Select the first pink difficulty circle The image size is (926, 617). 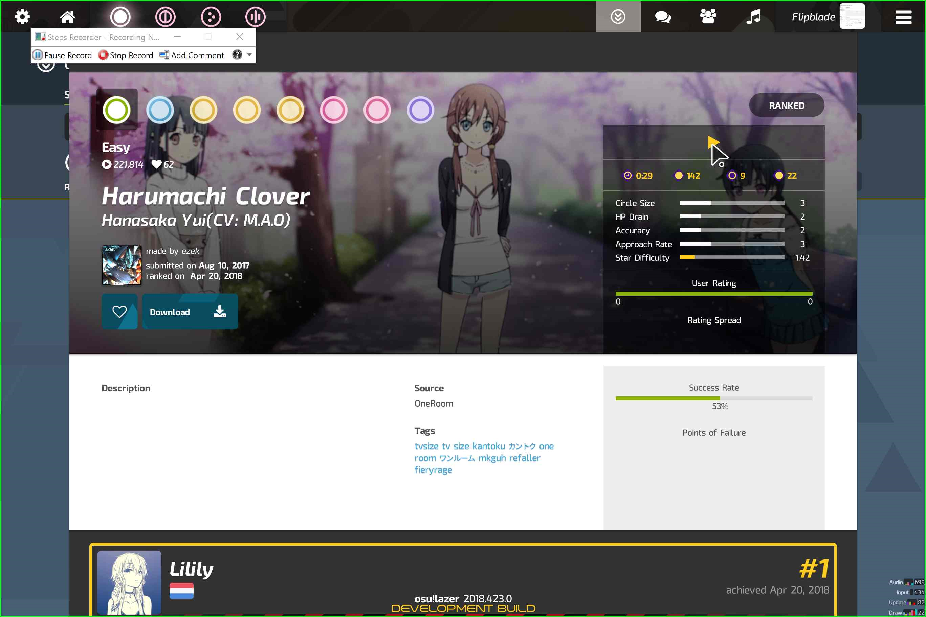(333, 110)
